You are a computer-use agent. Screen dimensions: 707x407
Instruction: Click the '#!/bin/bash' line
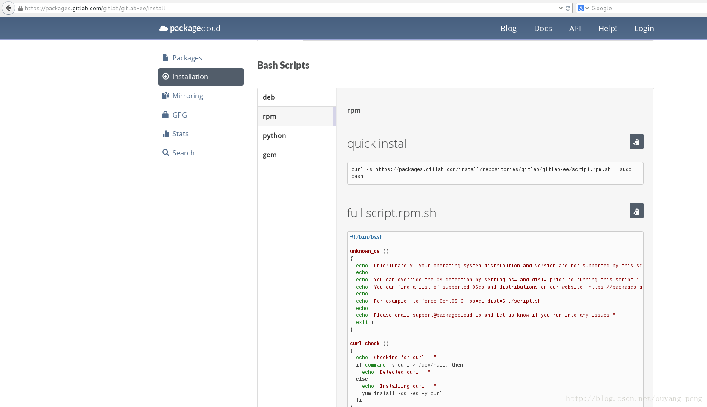(x=366, y=237)
